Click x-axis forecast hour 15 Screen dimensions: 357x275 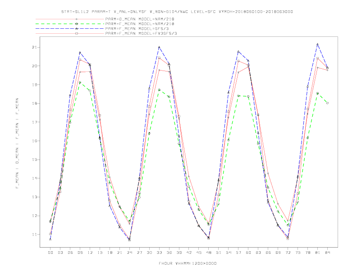pos(100,253)
